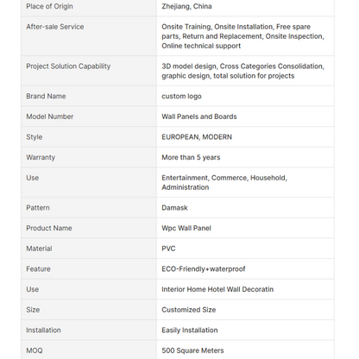
Task: Click the Entertainment, Commerce, Household use value
Action: [x=224, y=182]
